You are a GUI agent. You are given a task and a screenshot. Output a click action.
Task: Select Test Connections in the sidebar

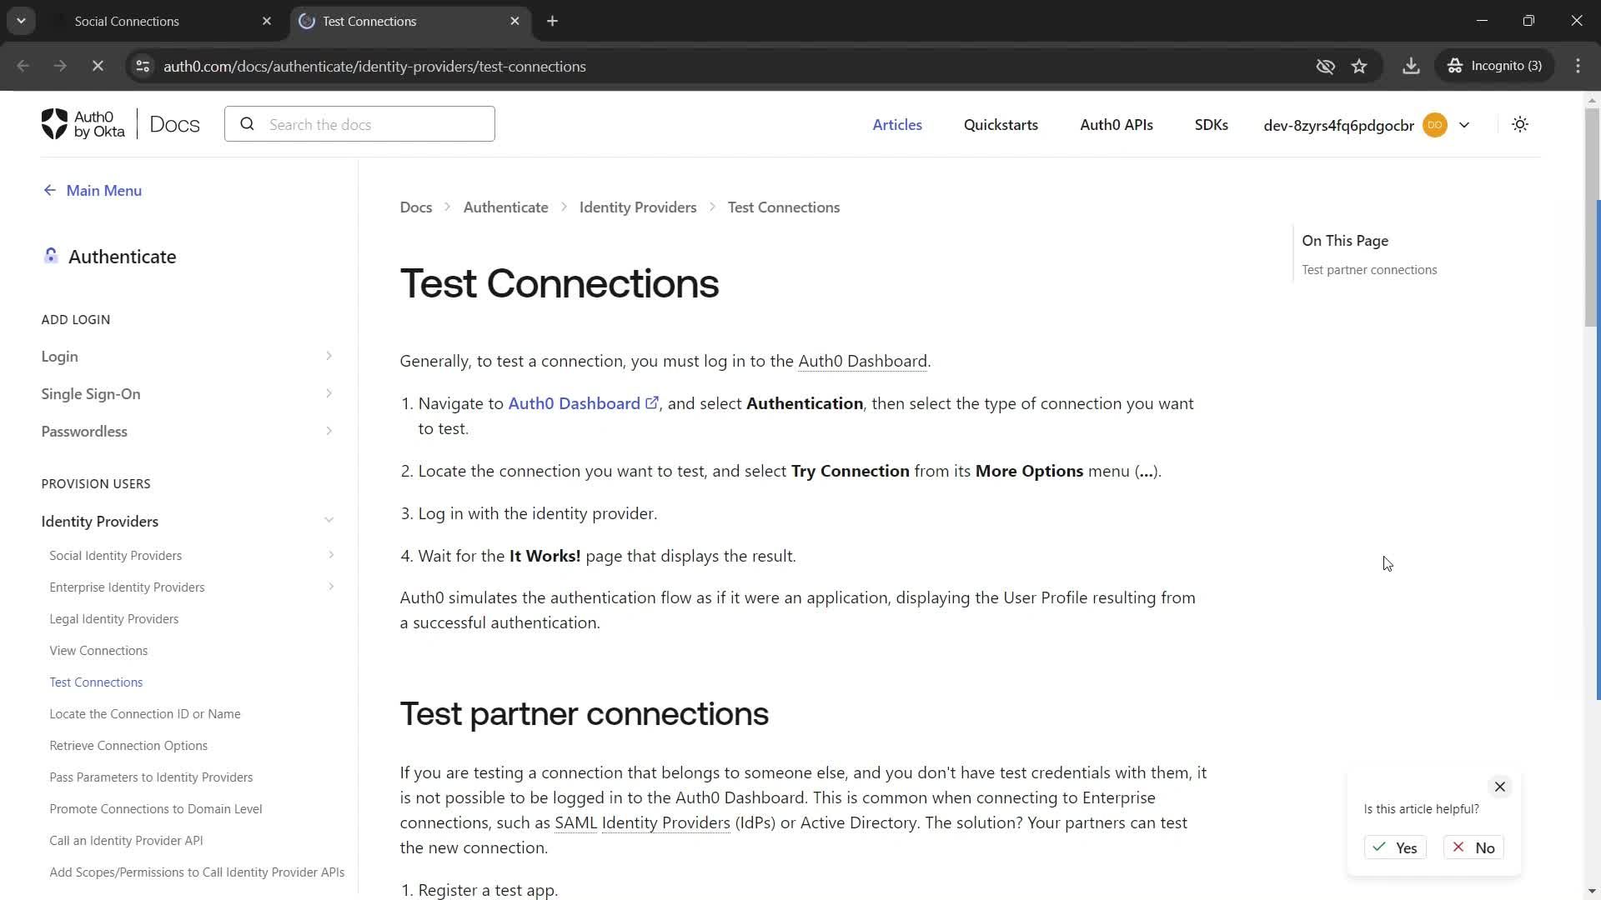(96, 682)
